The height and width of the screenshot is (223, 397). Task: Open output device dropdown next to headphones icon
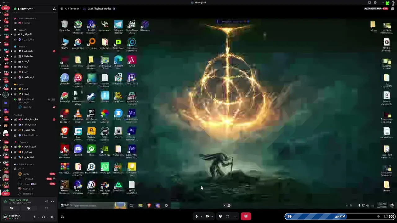[47, 217]
